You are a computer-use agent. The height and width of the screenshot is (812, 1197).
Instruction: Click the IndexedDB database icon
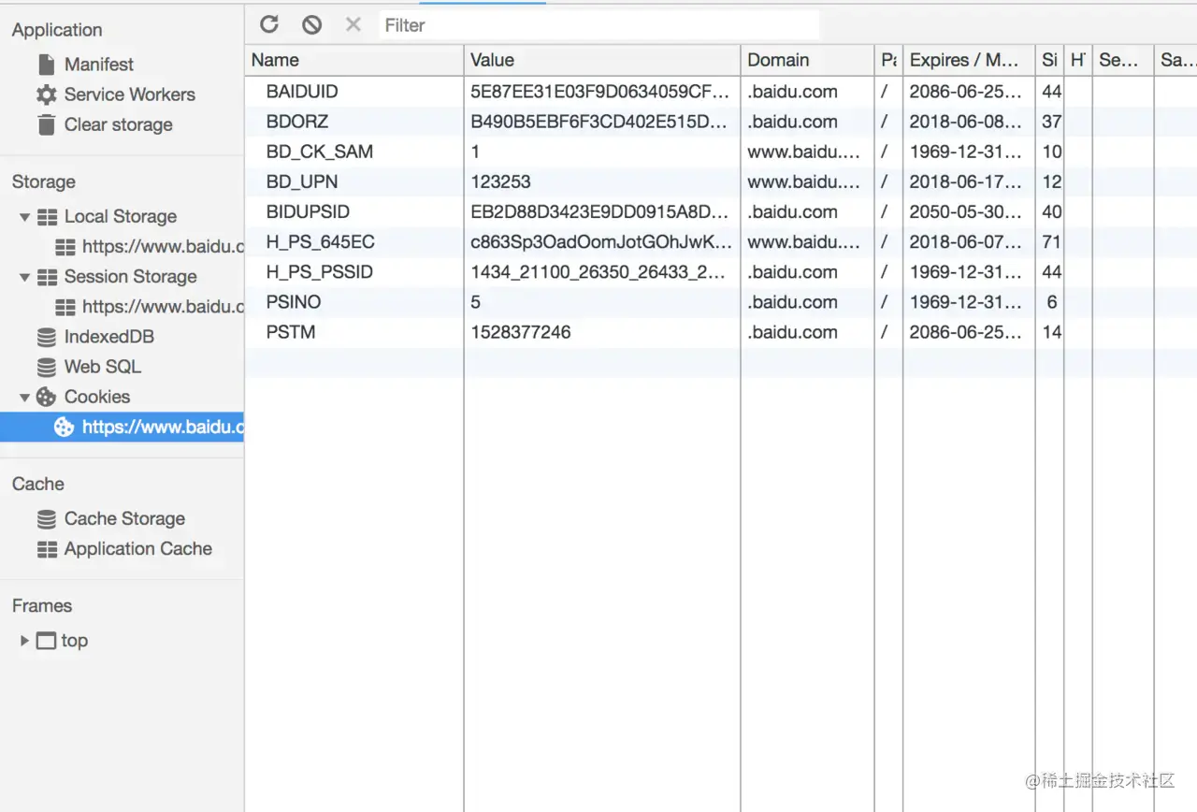[x=47, y=337]
